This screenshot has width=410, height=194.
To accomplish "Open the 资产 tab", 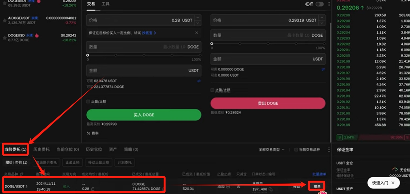I will (113, 149).
